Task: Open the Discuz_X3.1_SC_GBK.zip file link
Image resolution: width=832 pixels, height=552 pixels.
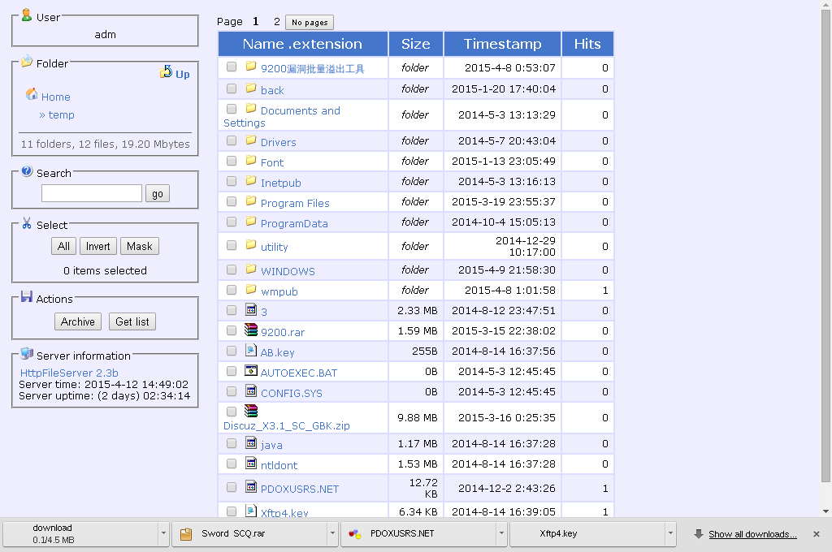Action: point(287,426)
